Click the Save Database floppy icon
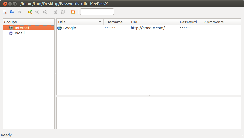 (x=19, y=12)
